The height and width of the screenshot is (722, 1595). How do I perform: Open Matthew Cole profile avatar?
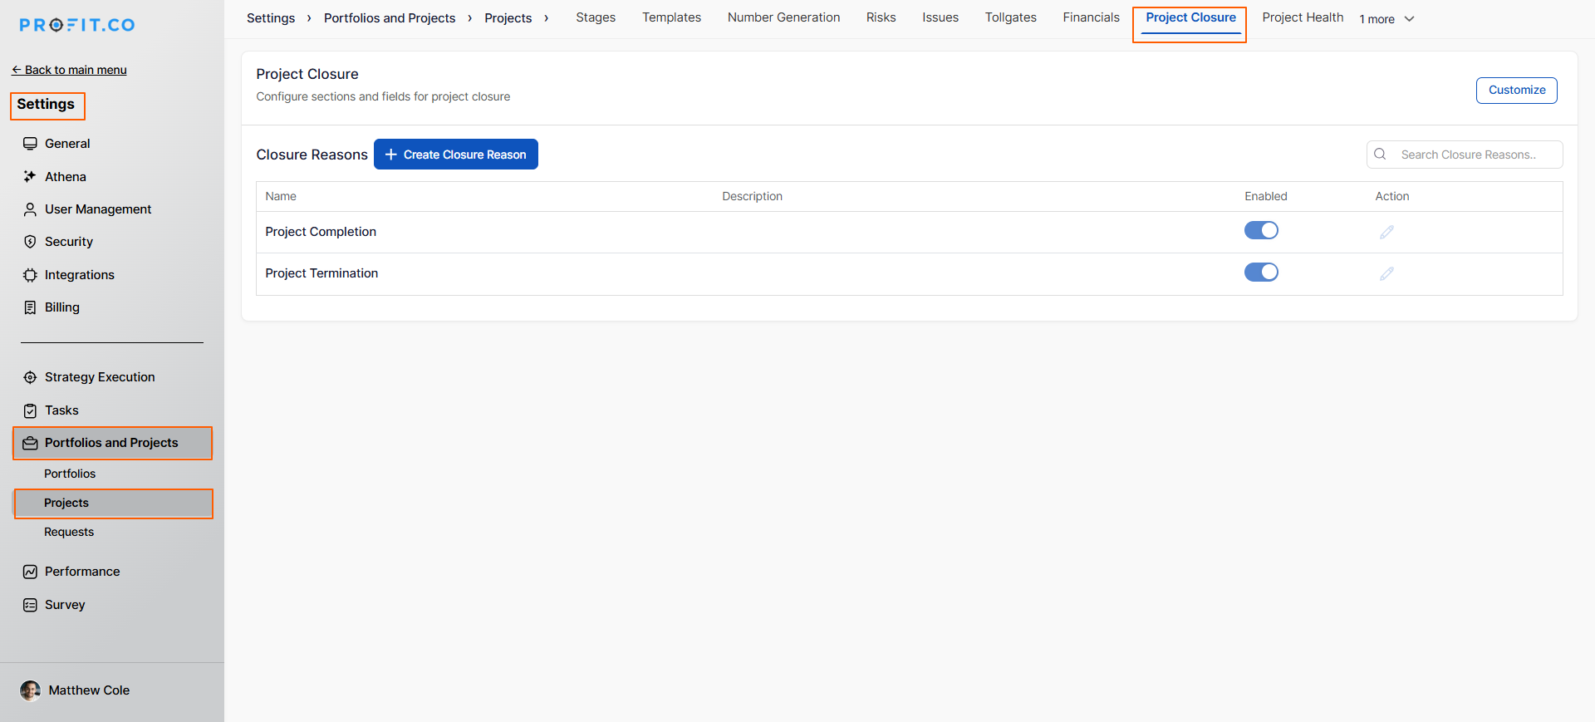[x=30, y=690]
